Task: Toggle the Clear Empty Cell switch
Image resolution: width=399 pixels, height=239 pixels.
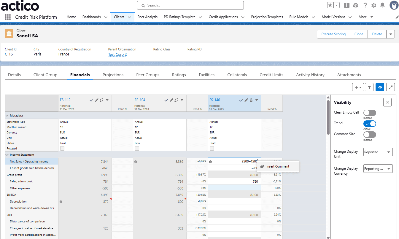Action: click(370, 113)
